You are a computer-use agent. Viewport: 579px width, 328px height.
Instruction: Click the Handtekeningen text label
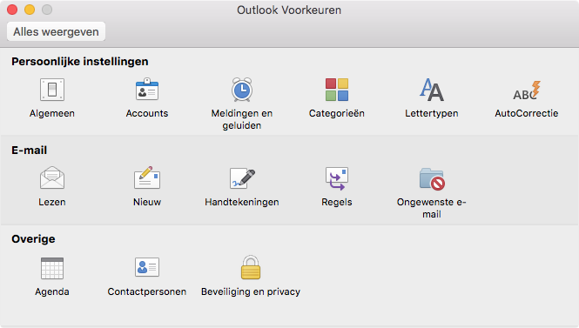[242, 202]
